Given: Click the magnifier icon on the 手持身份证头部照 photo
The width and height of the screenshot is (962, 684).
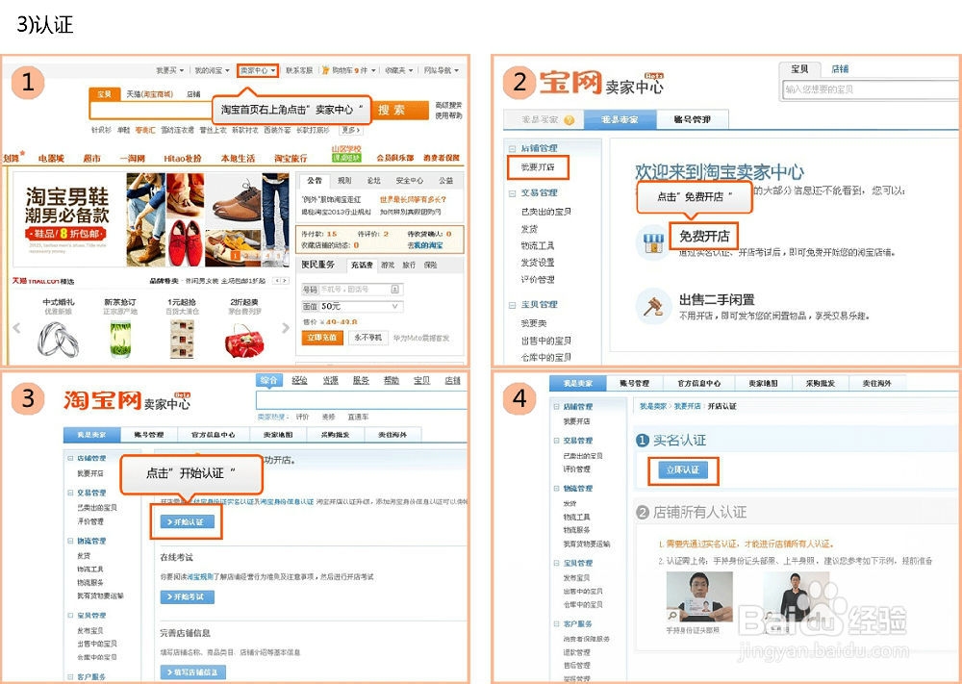Looking at the screenshot, I should [673, 616].
